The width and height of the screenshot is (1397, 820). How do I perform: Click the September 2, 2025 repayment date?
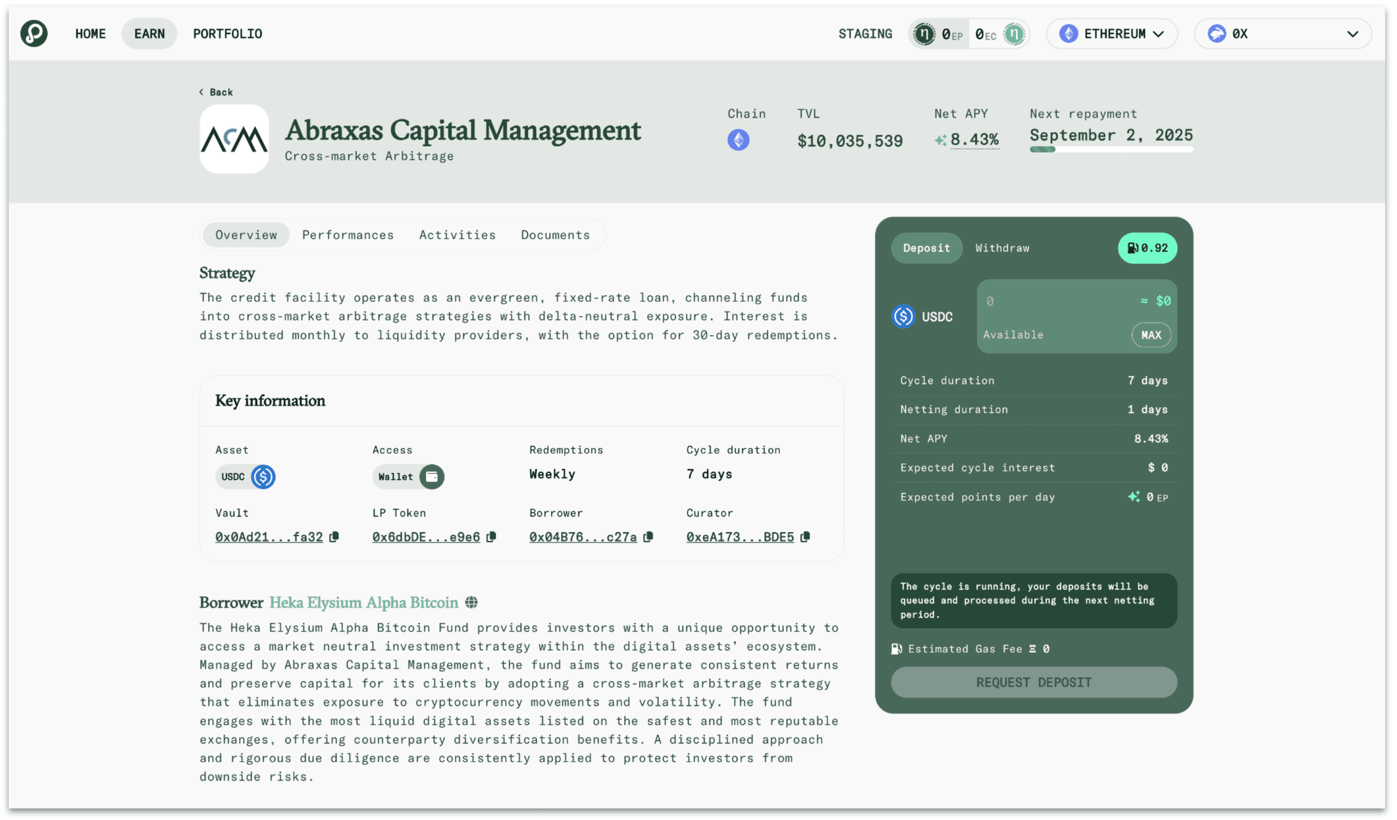pos(1111,135)
